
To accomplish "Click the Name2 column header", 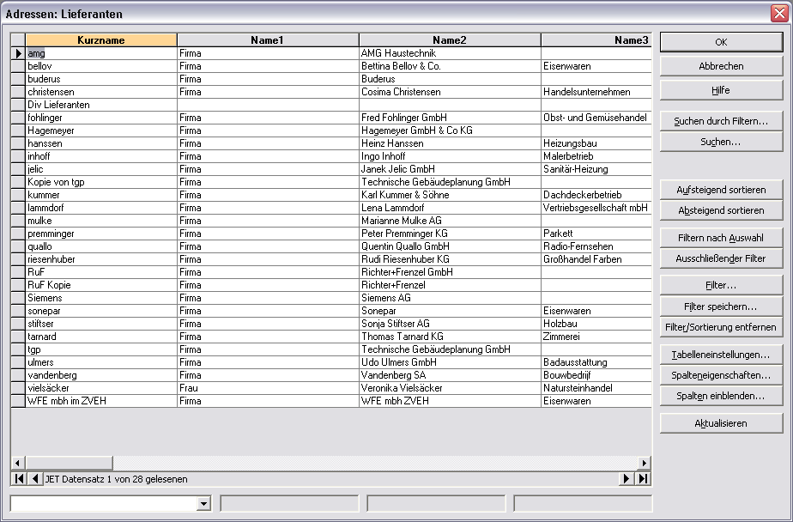I will (450, 40).
